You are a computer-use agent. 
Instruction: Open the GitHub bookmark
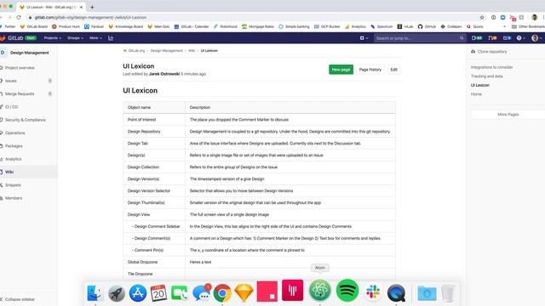tap(427, 26)
